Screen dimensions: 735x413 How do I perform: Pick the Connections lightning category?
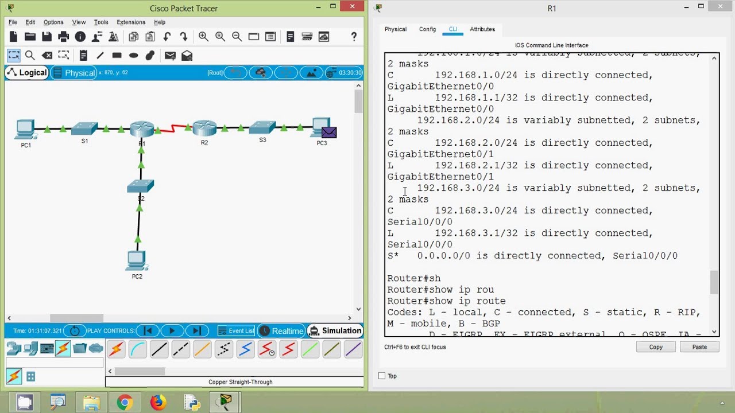point(63,348)
